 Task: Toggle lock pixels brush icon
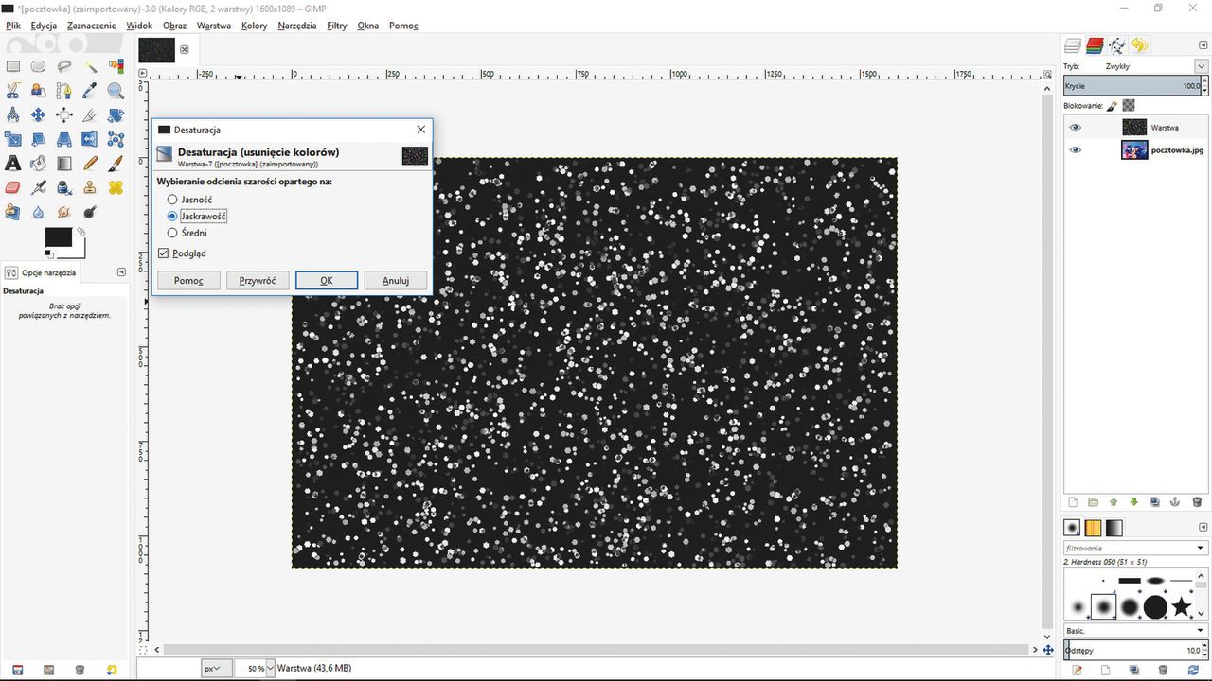[x=1112, y=106]
